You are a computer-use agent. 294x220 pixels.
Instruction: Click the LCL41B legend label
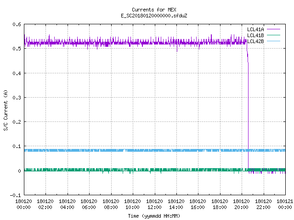pyautogui.click(x=255, y=35)
